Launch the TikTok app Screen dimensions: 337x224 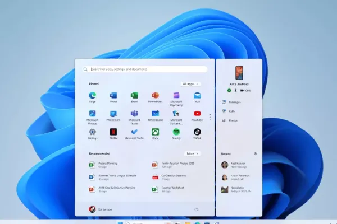[197, 134]
